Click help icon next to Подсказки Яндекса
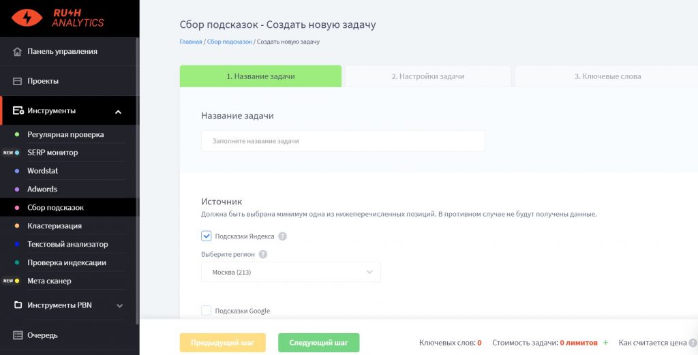The width and height of the screenshot is (698, 355). click(x=283, y=236)
